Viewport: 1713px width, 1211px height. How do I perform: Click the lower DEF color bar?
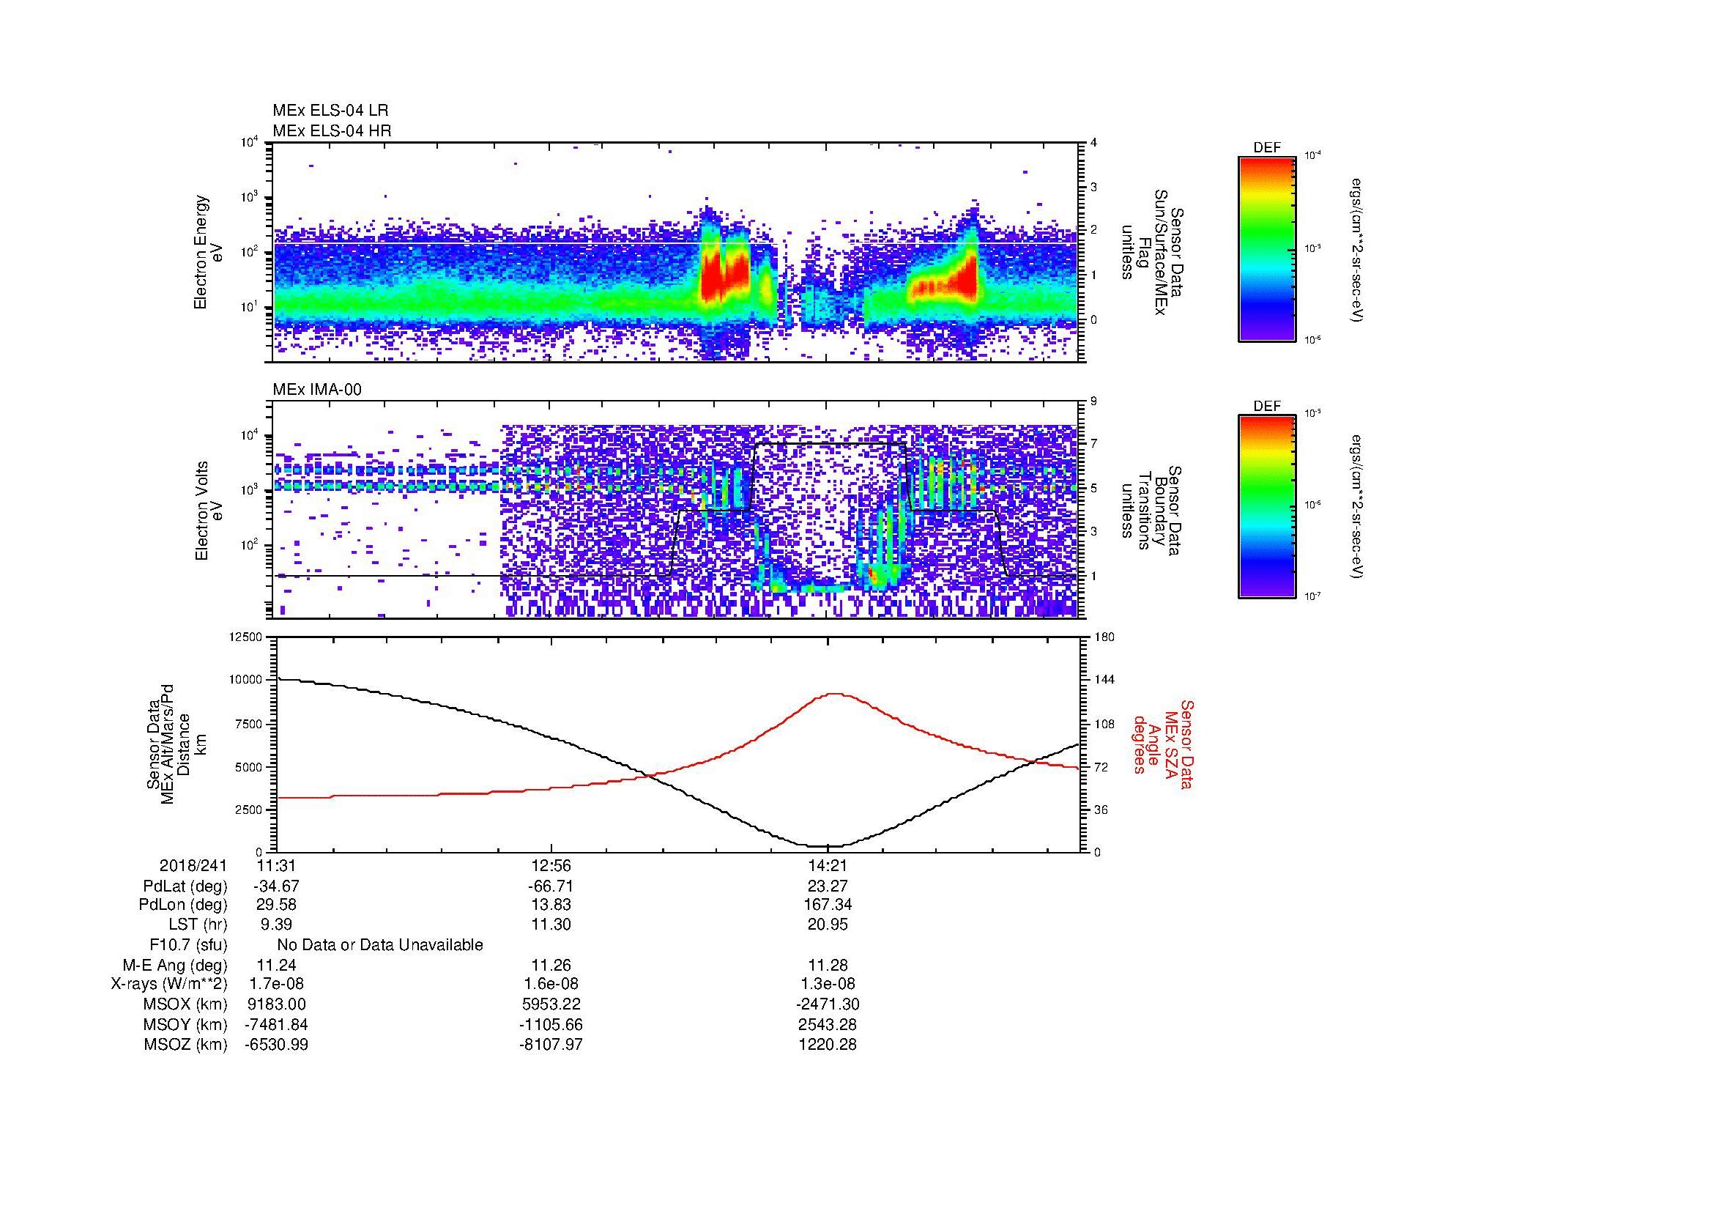coord(1267,507)
